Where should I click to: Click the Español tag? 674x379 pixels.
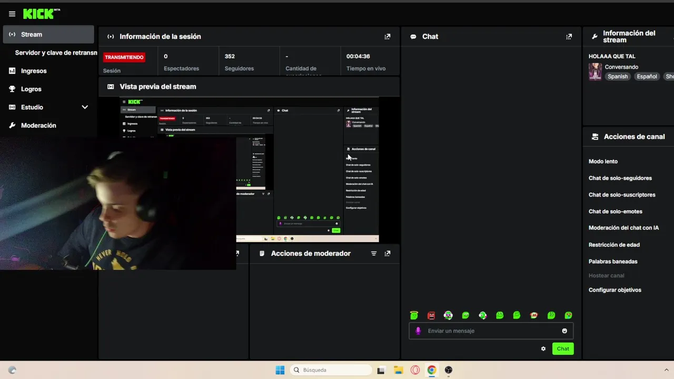point(647,76)
